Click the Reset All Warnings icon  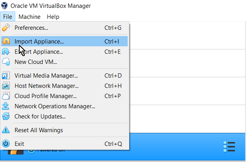point(6,130)
